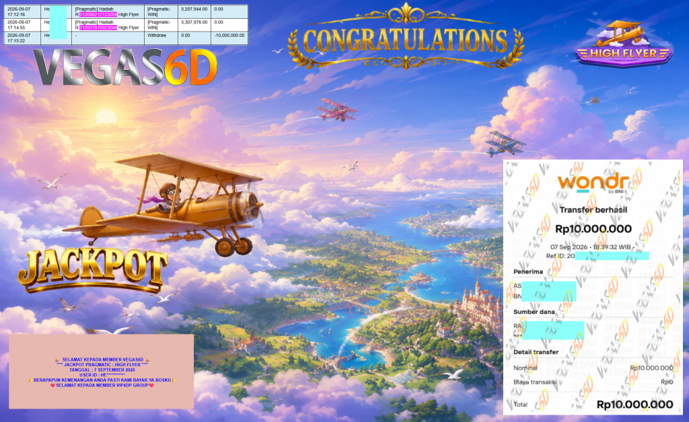
Task: Click the Rp0 transaction fee value
Action: point(667,382)
